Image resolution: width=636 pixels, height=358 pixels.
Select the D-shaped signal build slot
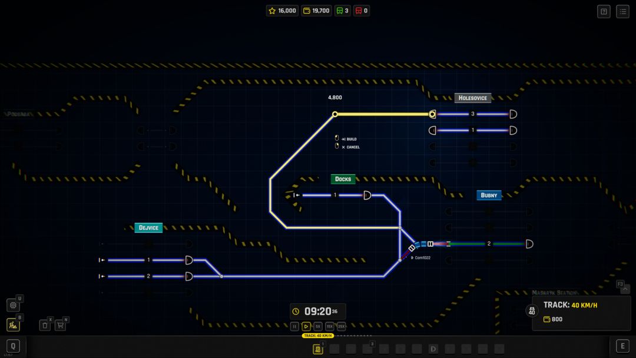(433, 349)
